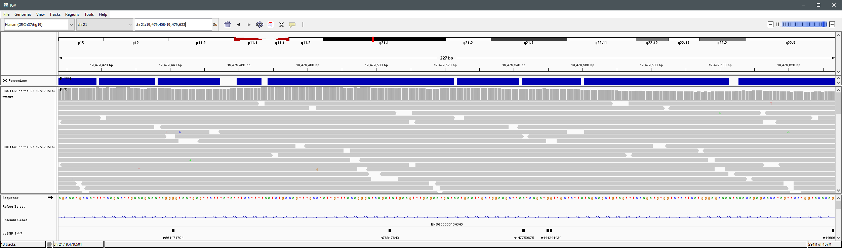Screen dimensions: 842x248
Task: Click the rs76817643 dbSNP variant marker
Action: click(390, 231)
